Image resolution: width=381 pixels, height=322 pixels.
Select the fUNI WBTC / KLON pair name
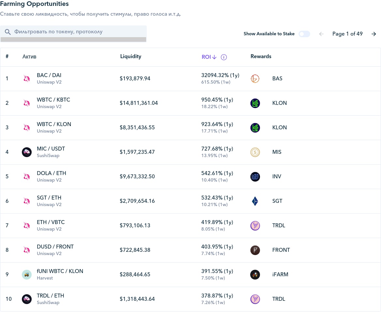pos(60,271)
